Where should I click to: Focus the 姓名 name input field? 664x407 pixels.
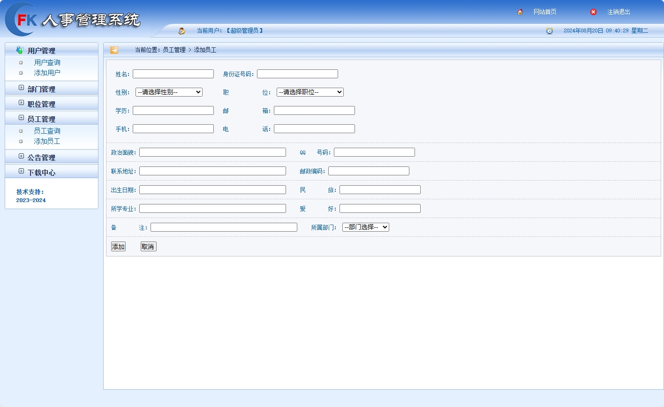pyautogui.click(x=173, y=74)
